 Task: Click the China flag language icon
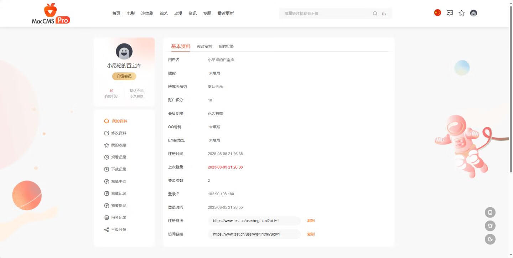point(437,13)
